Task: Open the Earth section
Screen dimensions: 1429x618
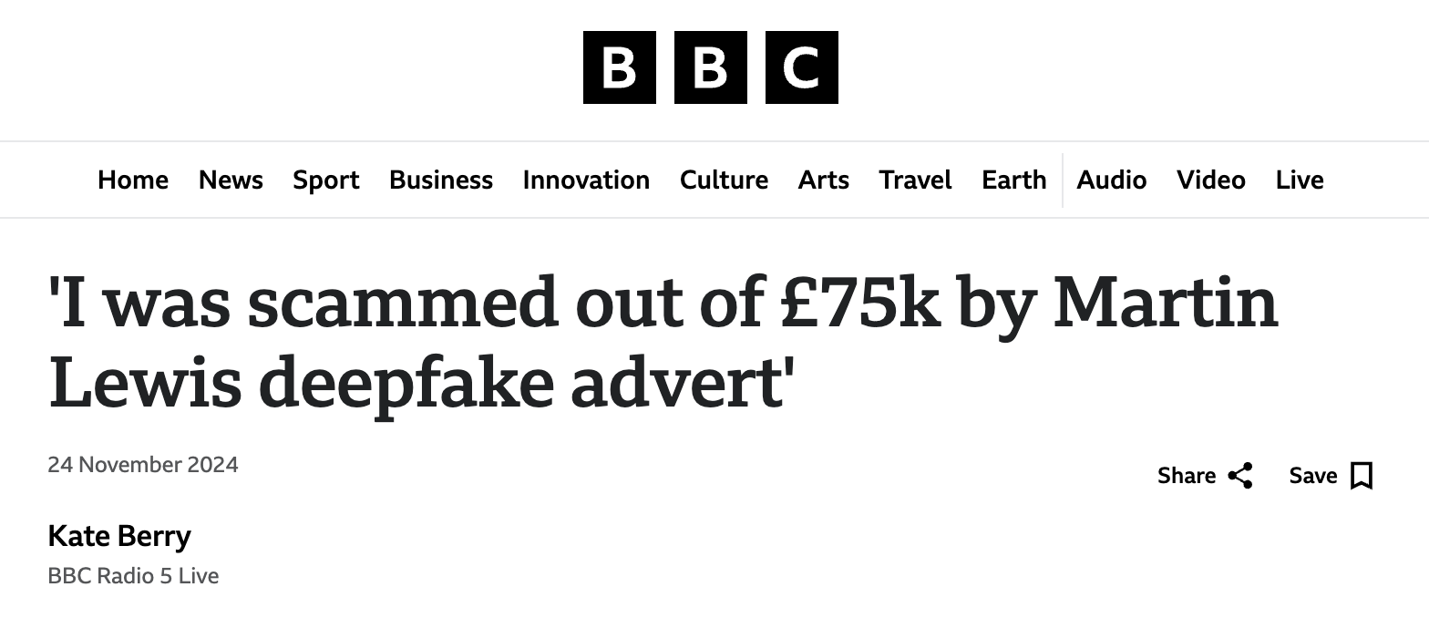Action: (1013, 180)
